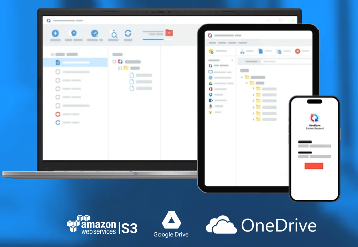Viewport: 358px width, 247px height.
Task: Tick the checkbox next to the yellow folder in the laptop tree
Action: coord(120,68)
